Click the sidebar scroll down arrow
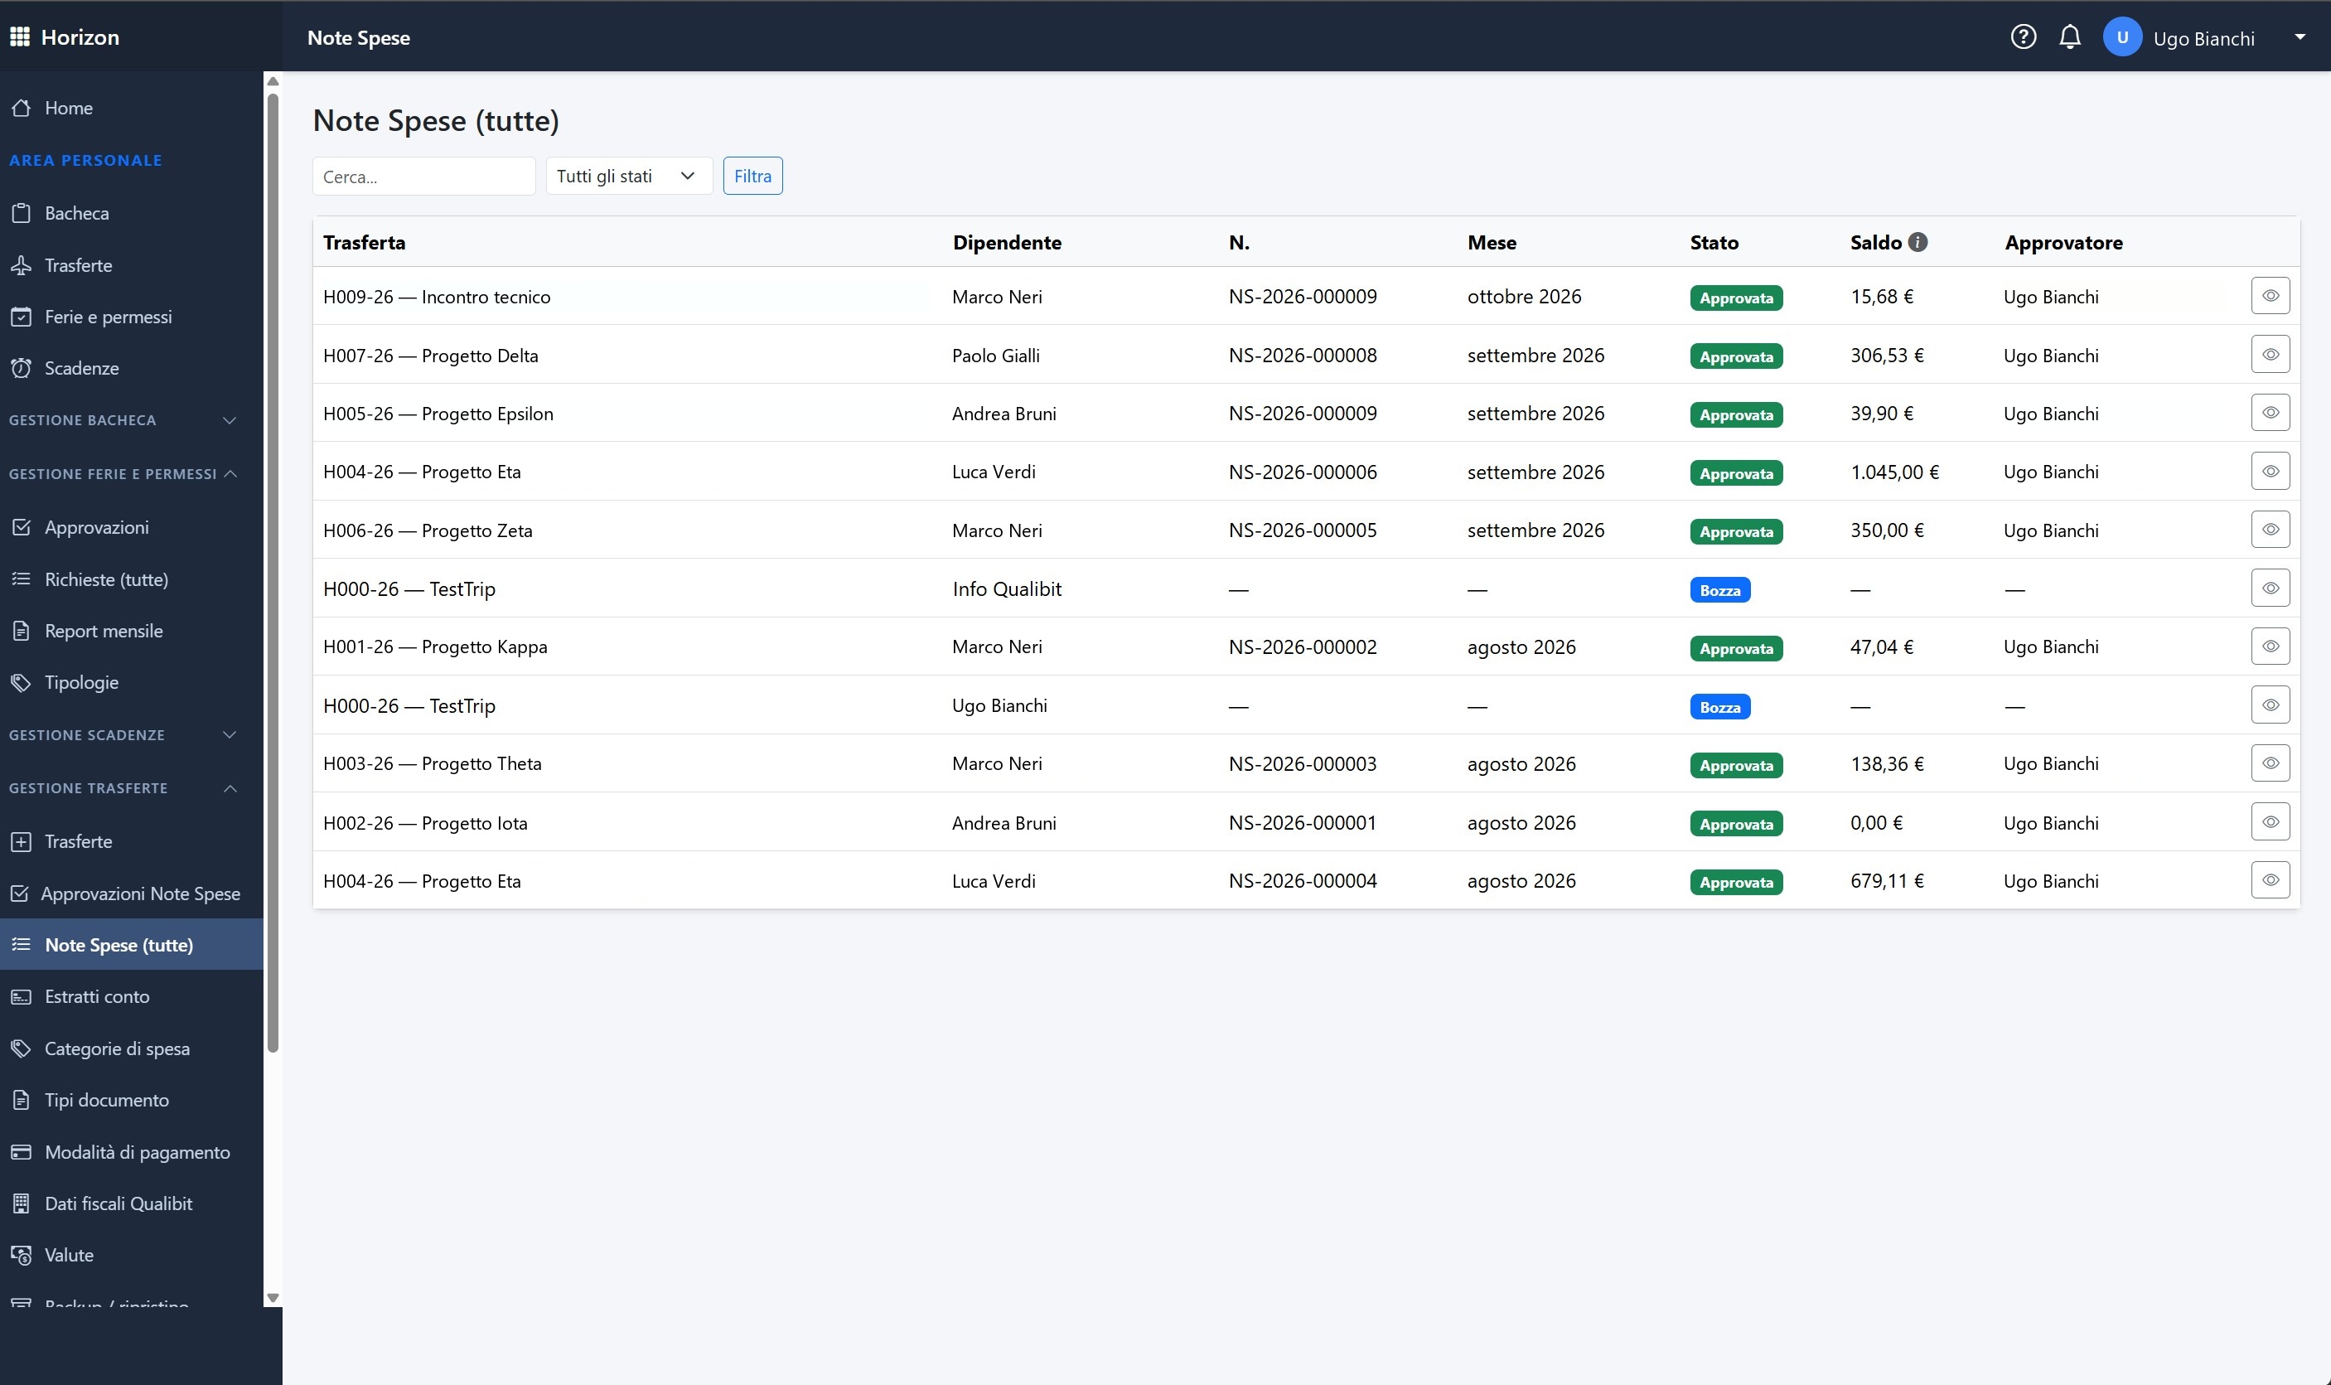 [x=273, y=1298]
